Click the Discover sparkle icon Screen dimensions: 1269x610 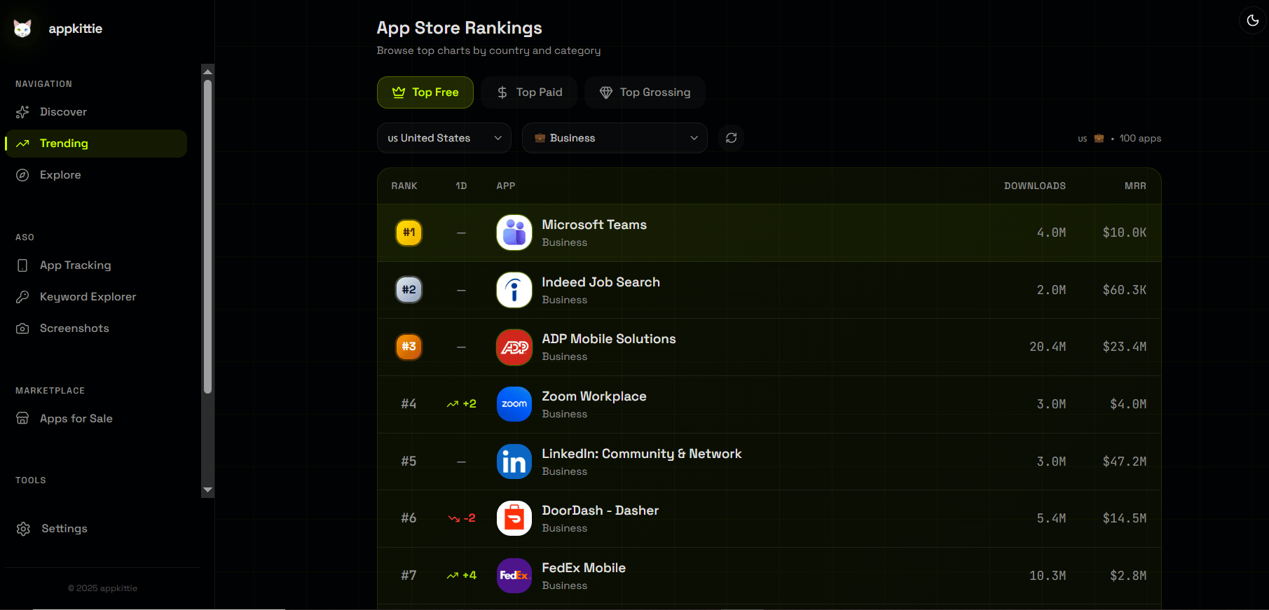tap(22, 112)
